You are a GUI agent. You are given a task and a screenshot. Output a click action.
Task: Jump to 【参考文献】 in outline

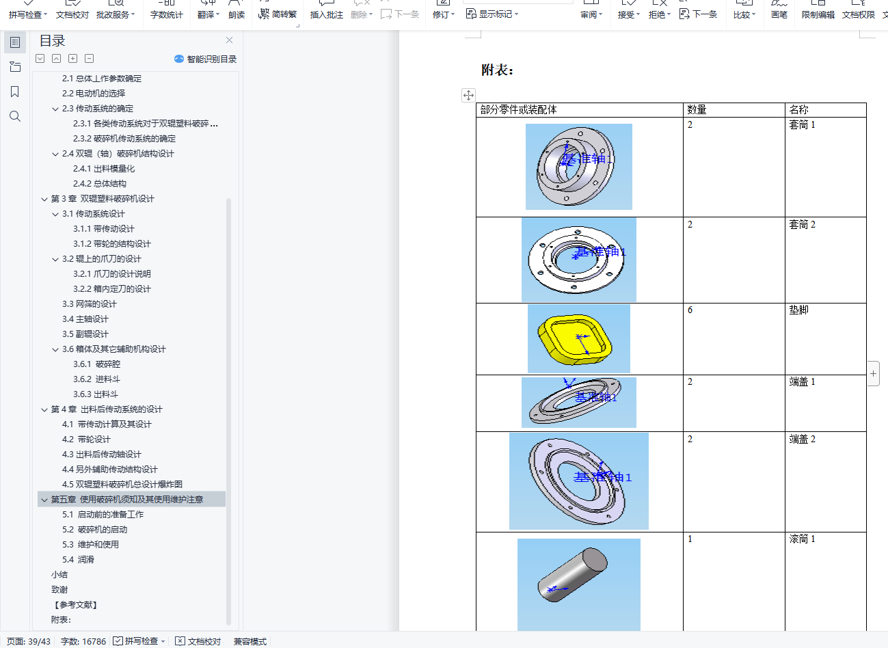point(75,605)
